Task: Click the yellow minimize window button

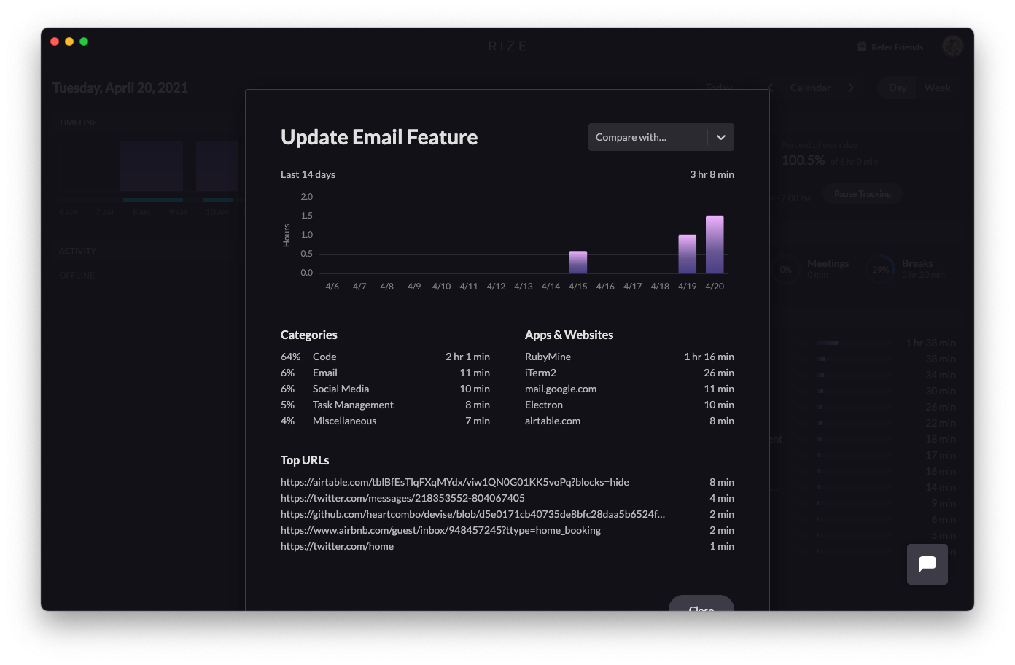Action: click(x=69, y=42)
